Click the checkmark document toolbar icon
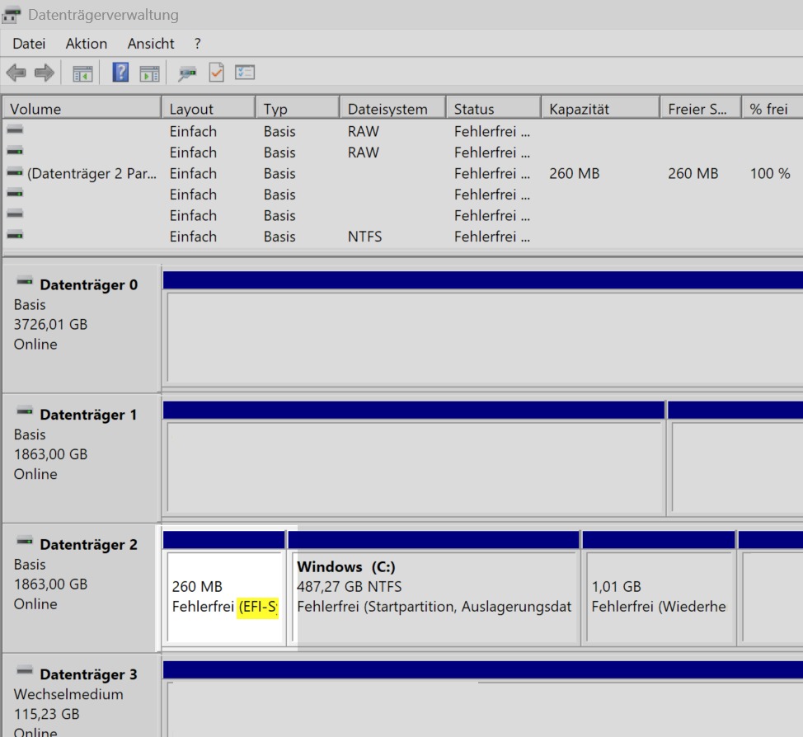803x737 pixels. click(x=217, y=73)
